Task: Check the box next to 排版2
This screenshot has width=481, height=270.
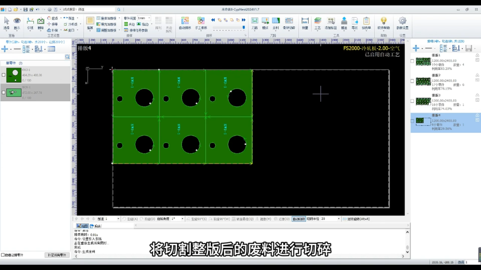Action: coord(412,81)
